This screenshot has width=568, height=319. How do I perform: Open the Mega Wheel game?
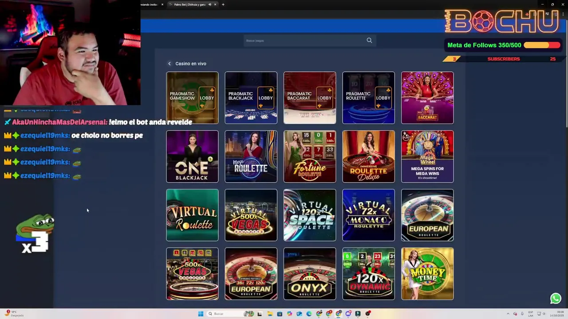(427, 156)
